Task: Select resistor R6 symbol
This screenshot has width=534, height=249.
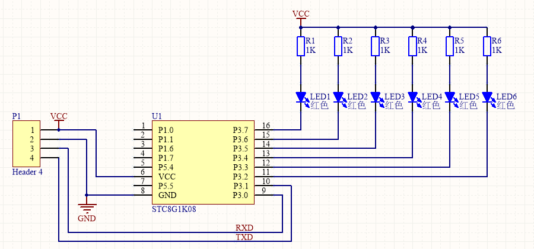Action: 487,46
